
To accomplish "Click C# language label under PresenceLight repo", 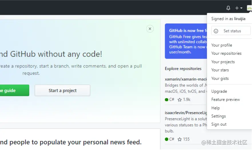I will pyautogui.click(x=172, y=139).
